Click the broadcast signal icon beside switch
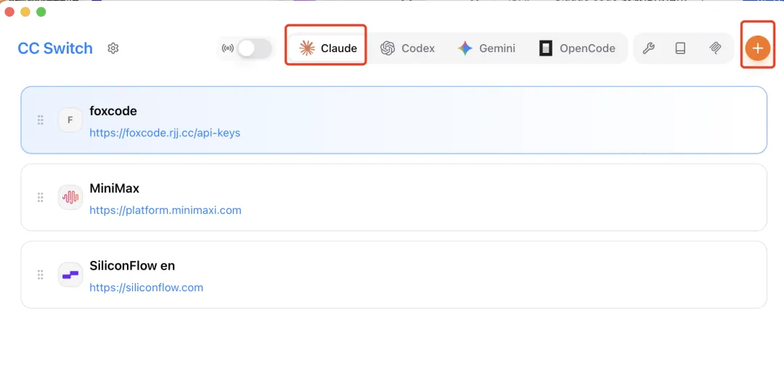Screen dimensions: 784x371 [227, 49]
